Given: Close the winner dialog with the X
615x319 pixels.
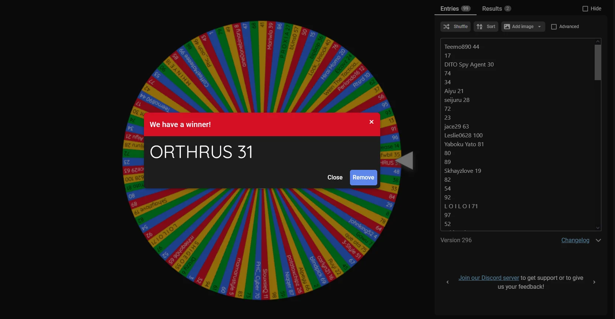Looking at the screenshot, I should [x=371, y=122].
